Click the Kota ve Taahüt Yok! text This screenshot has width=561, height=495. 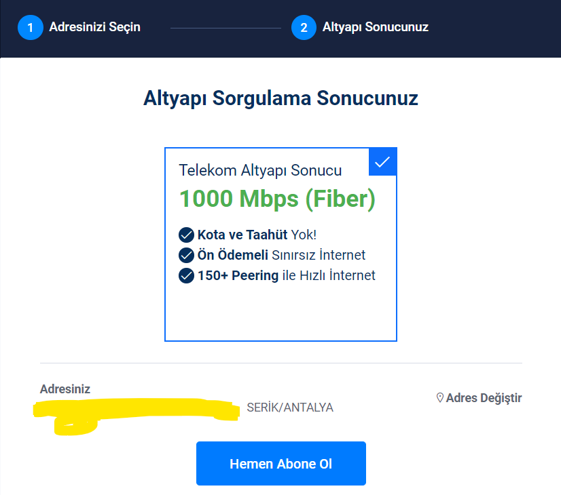tap(257, 235)
